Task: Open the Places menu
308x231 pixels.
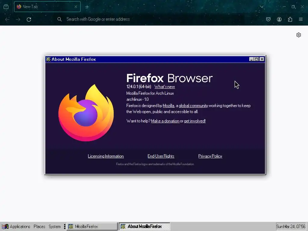Action: 39,226
